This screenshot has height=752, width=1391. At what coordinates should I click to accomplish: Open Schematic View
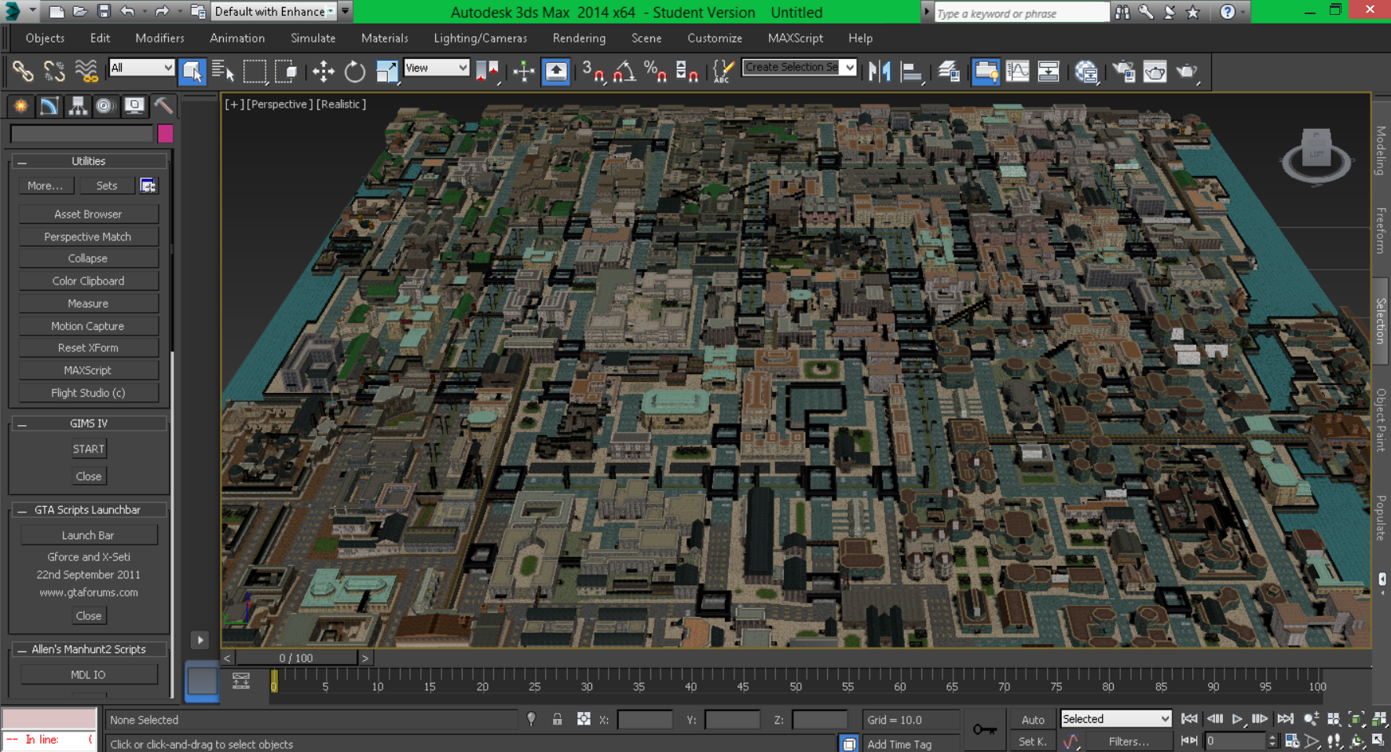coord(1049,72)
